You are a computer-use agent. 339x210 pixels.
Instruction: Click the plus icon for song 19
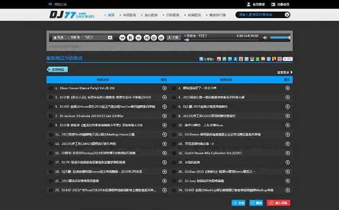[x=164, y=172]
